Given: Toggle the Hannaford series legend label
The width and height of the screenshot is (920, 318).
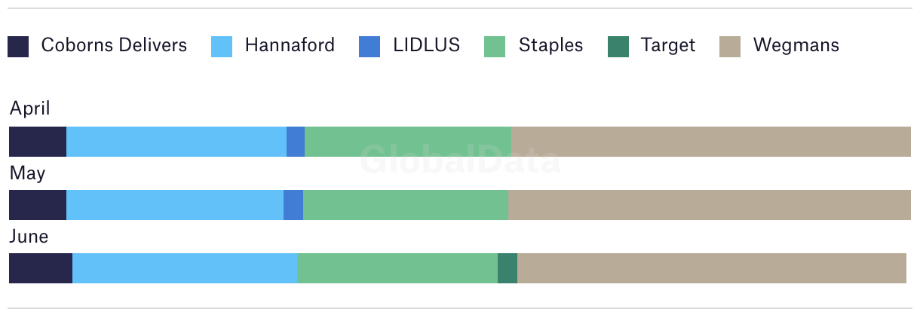Looking at the screenshot, I should coord(290,45).
